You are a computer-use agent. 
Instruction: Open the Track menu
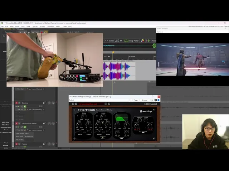(28, 26)
